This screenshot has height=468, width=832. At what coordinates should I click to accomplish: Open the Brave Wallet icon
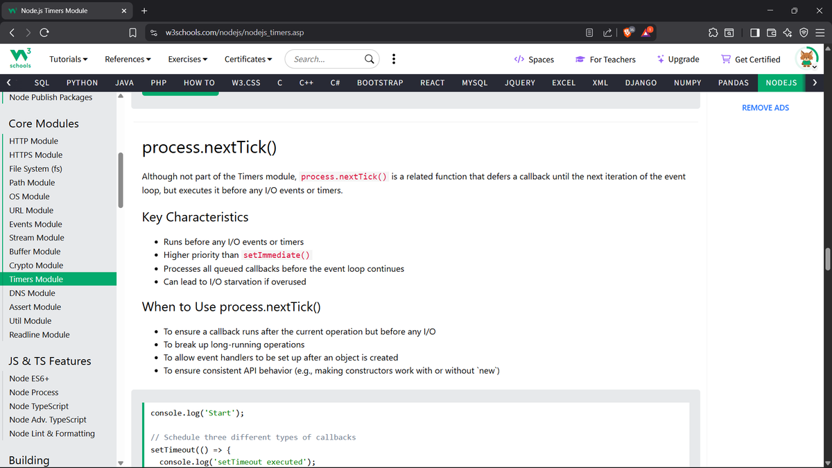(x=771, y=33)
